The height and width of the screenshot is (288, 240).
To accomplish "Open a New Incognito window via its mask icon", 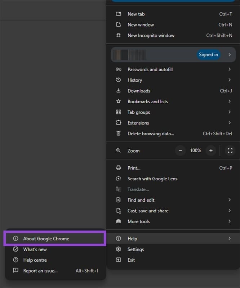I will [x=119, y=35].
